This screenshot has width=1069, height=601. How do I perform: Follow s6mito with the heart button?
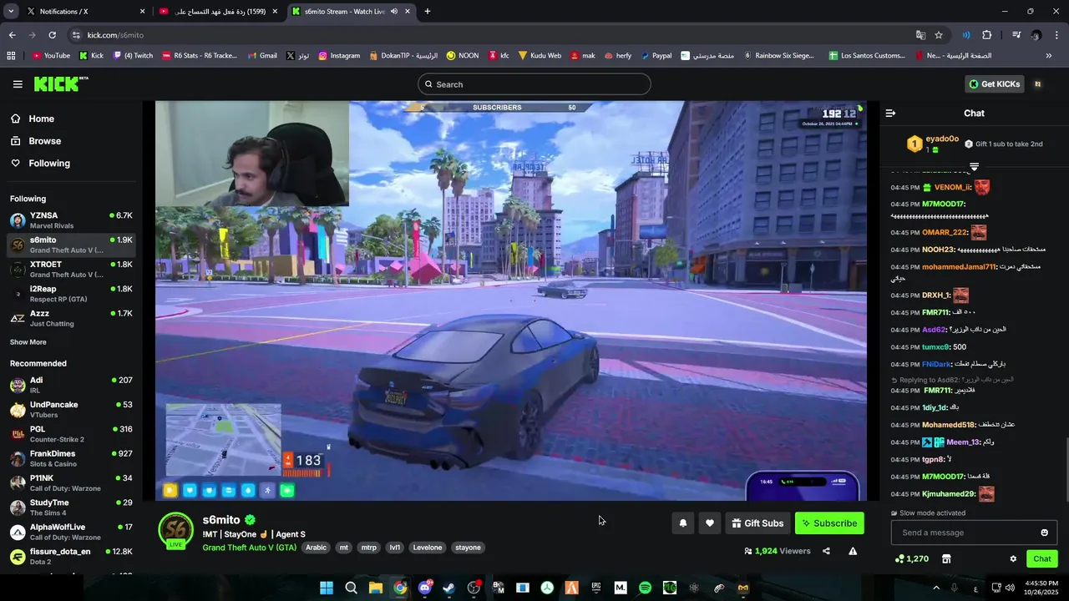coord(710,523)
